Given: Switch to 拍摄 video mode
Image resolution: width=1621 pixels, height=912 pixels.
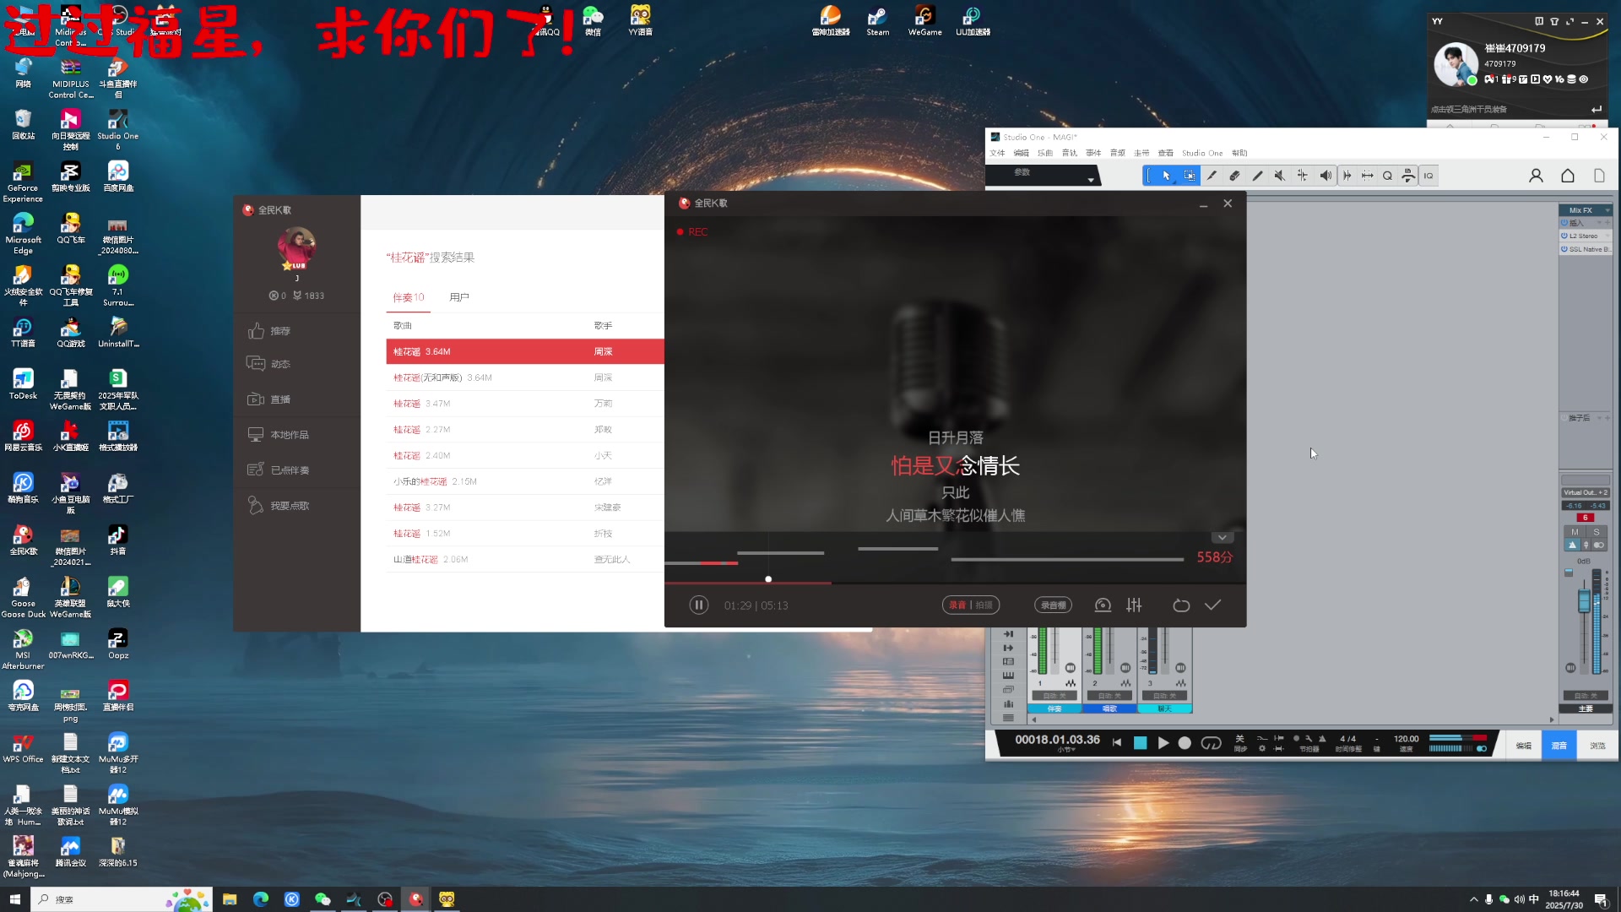Looking at the screenshot, I should [x=984, y=605].
